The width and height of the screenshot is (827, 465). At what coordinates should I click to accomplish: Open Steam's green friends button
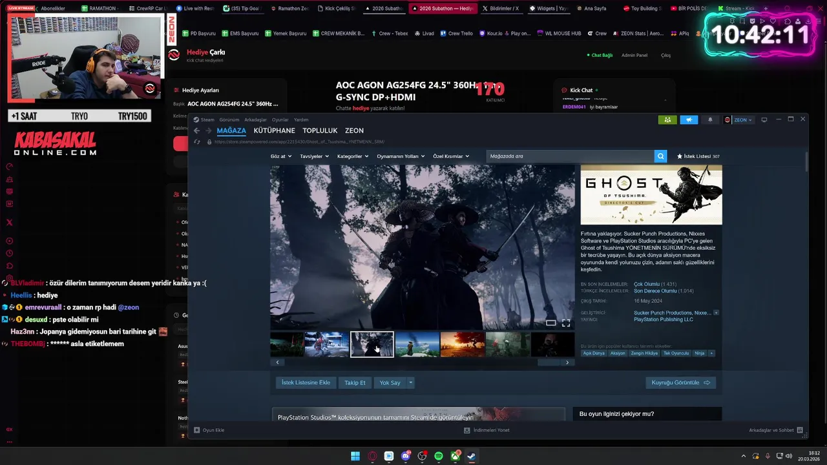tap(667, 119)
